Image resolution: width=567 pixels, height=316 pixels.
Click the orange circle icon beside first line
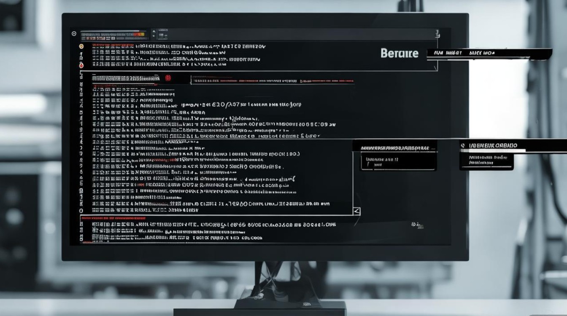[81, 46]
